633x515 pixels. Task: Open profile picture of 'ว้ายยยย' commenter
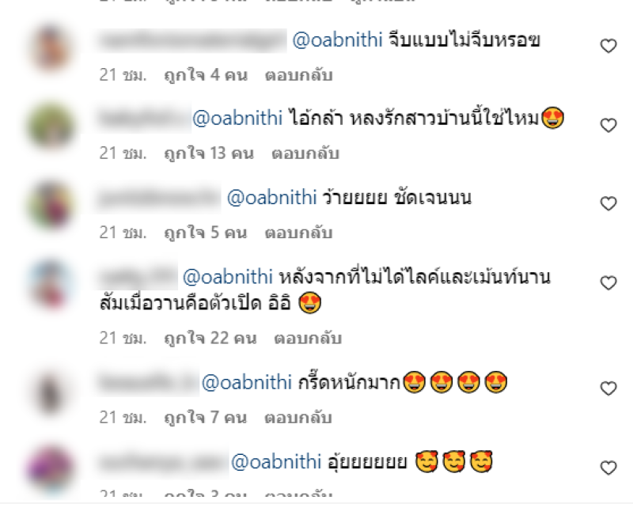tap(51, 205)
